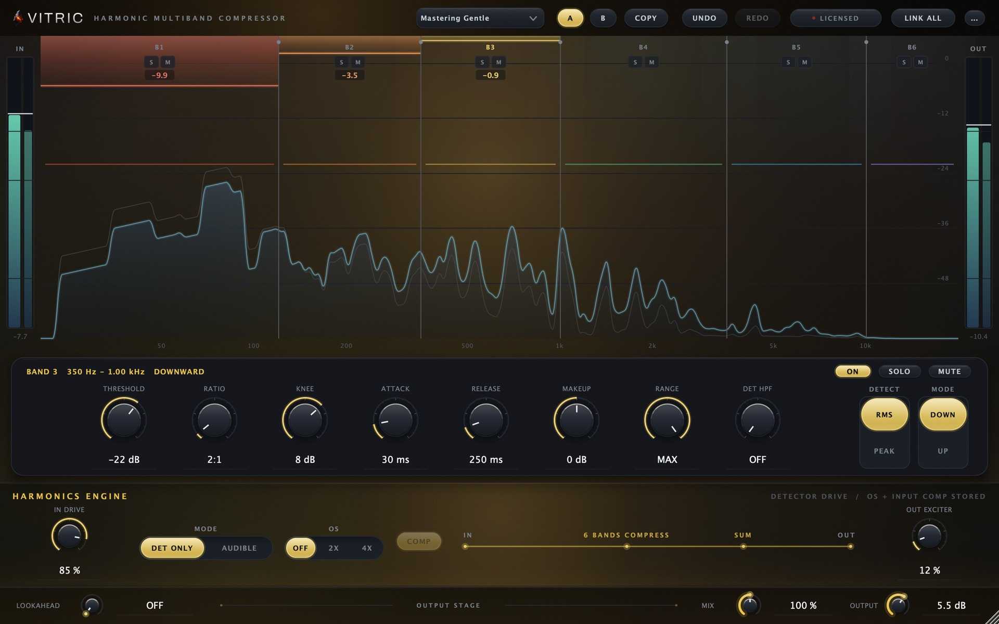Click Band 3 MUTE button
The image size is (999, 624).
[950, 371]
